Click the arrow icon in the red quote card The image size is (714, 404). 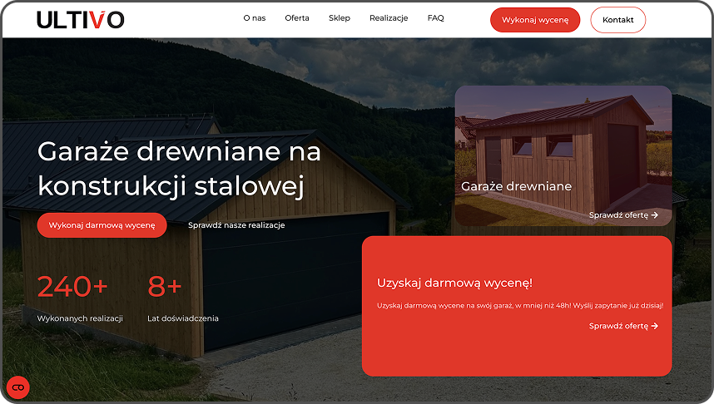point(655,326)
